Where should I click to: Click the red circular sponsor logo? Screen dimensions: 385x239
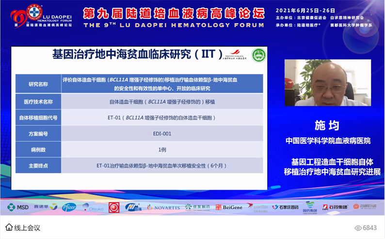(113, 207)
